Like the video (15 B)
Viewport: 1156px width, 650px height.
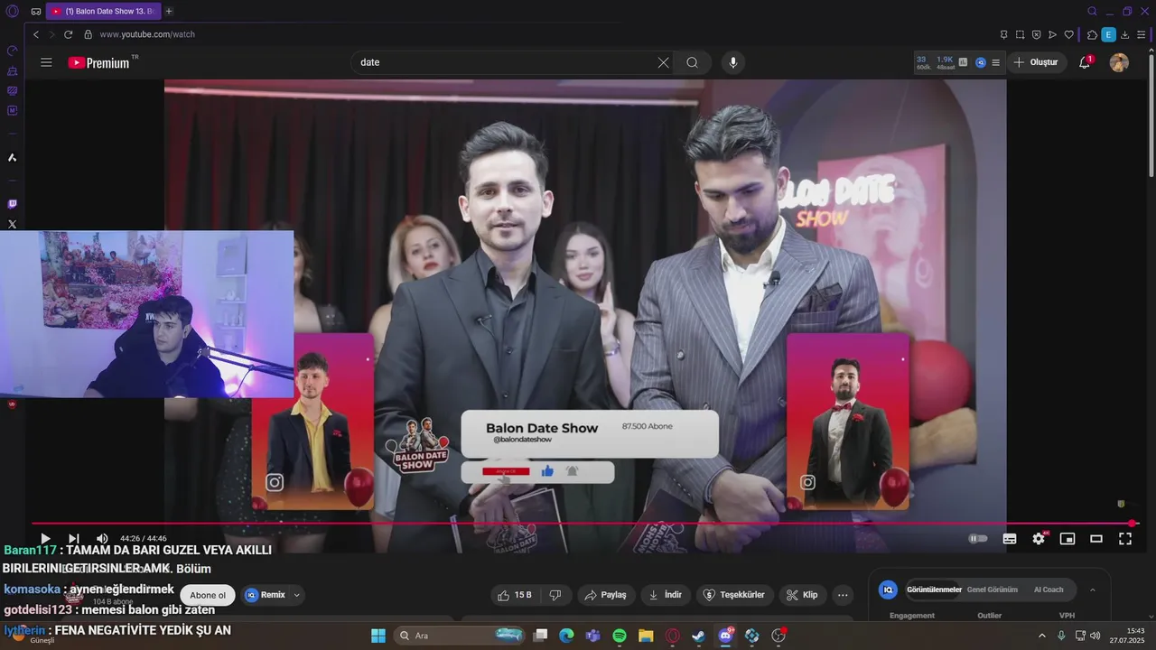coord(515,595)
